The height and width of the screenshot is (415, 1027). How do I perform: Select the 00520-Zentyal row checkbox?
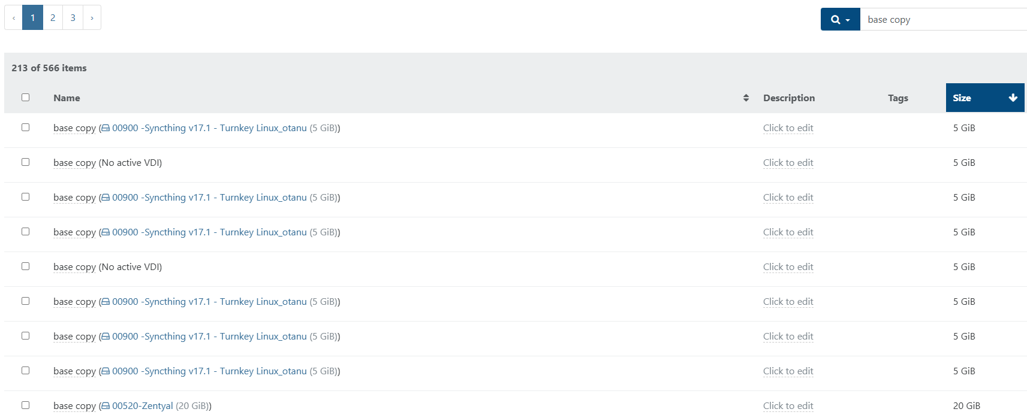pos(25,405)
